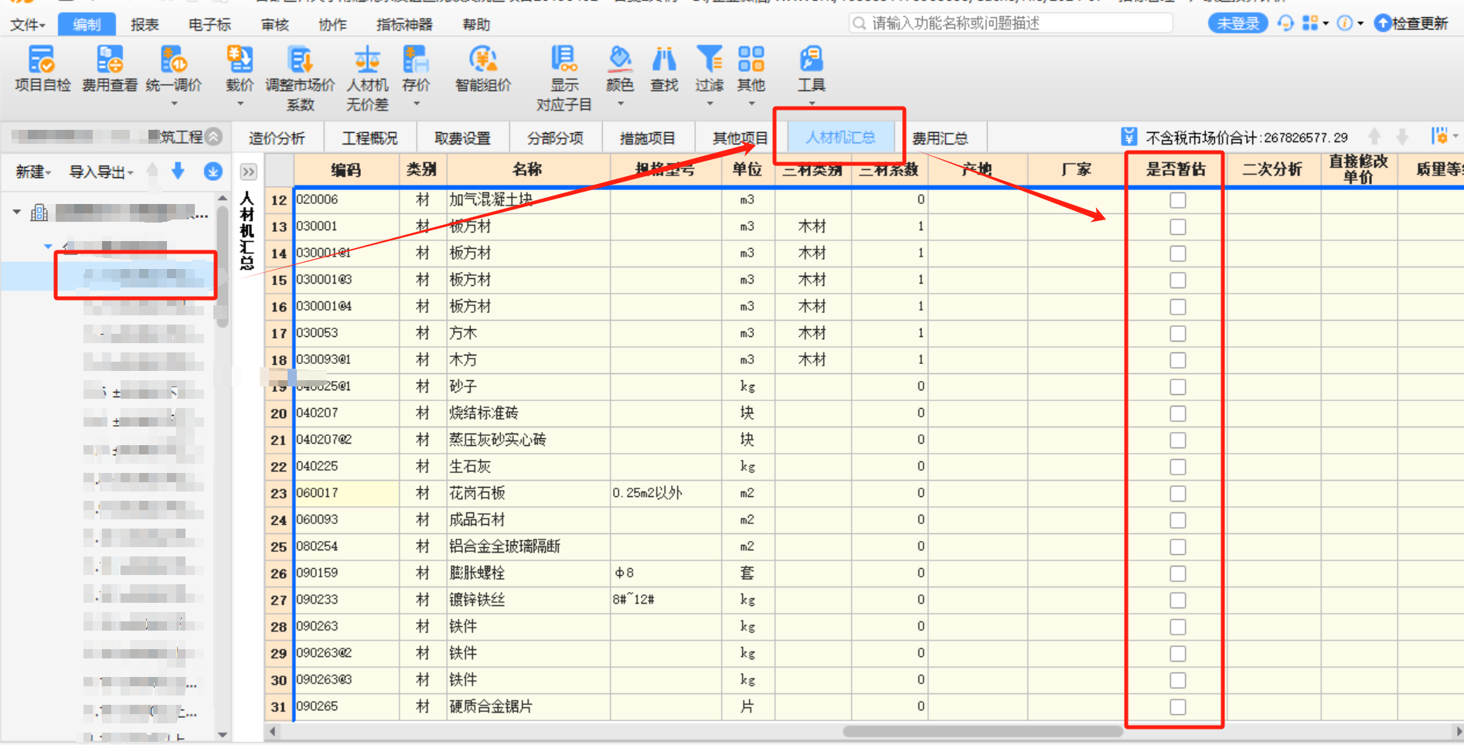
Task: Click the 载价 load price icon
Action: 240,60
